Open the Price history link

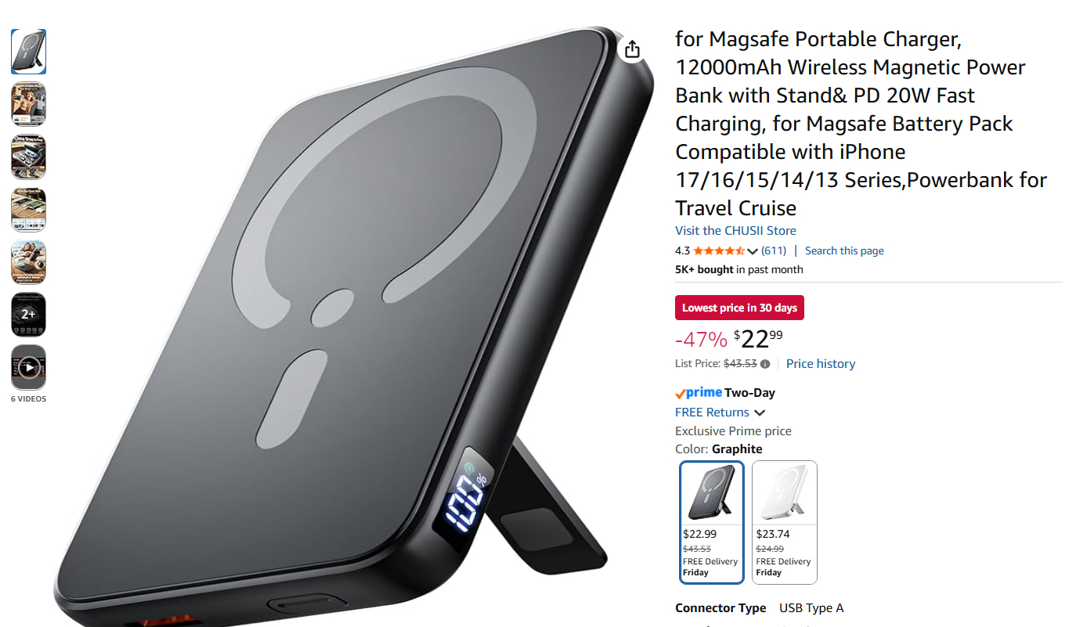[820, 364]
